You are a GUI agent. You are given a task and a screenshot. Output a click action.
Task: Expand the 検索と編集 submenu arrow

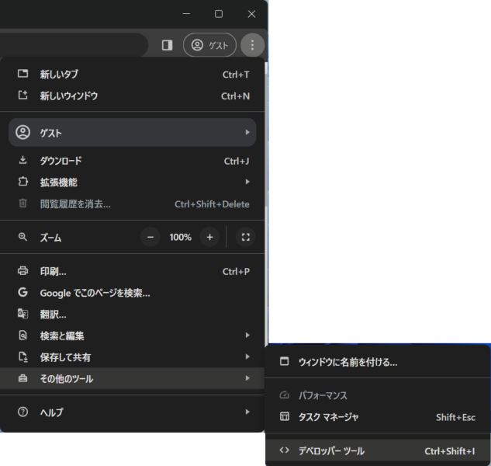click(x=247, y=336)
